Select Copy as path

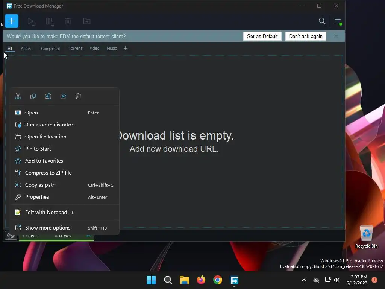tap(64, 185)
